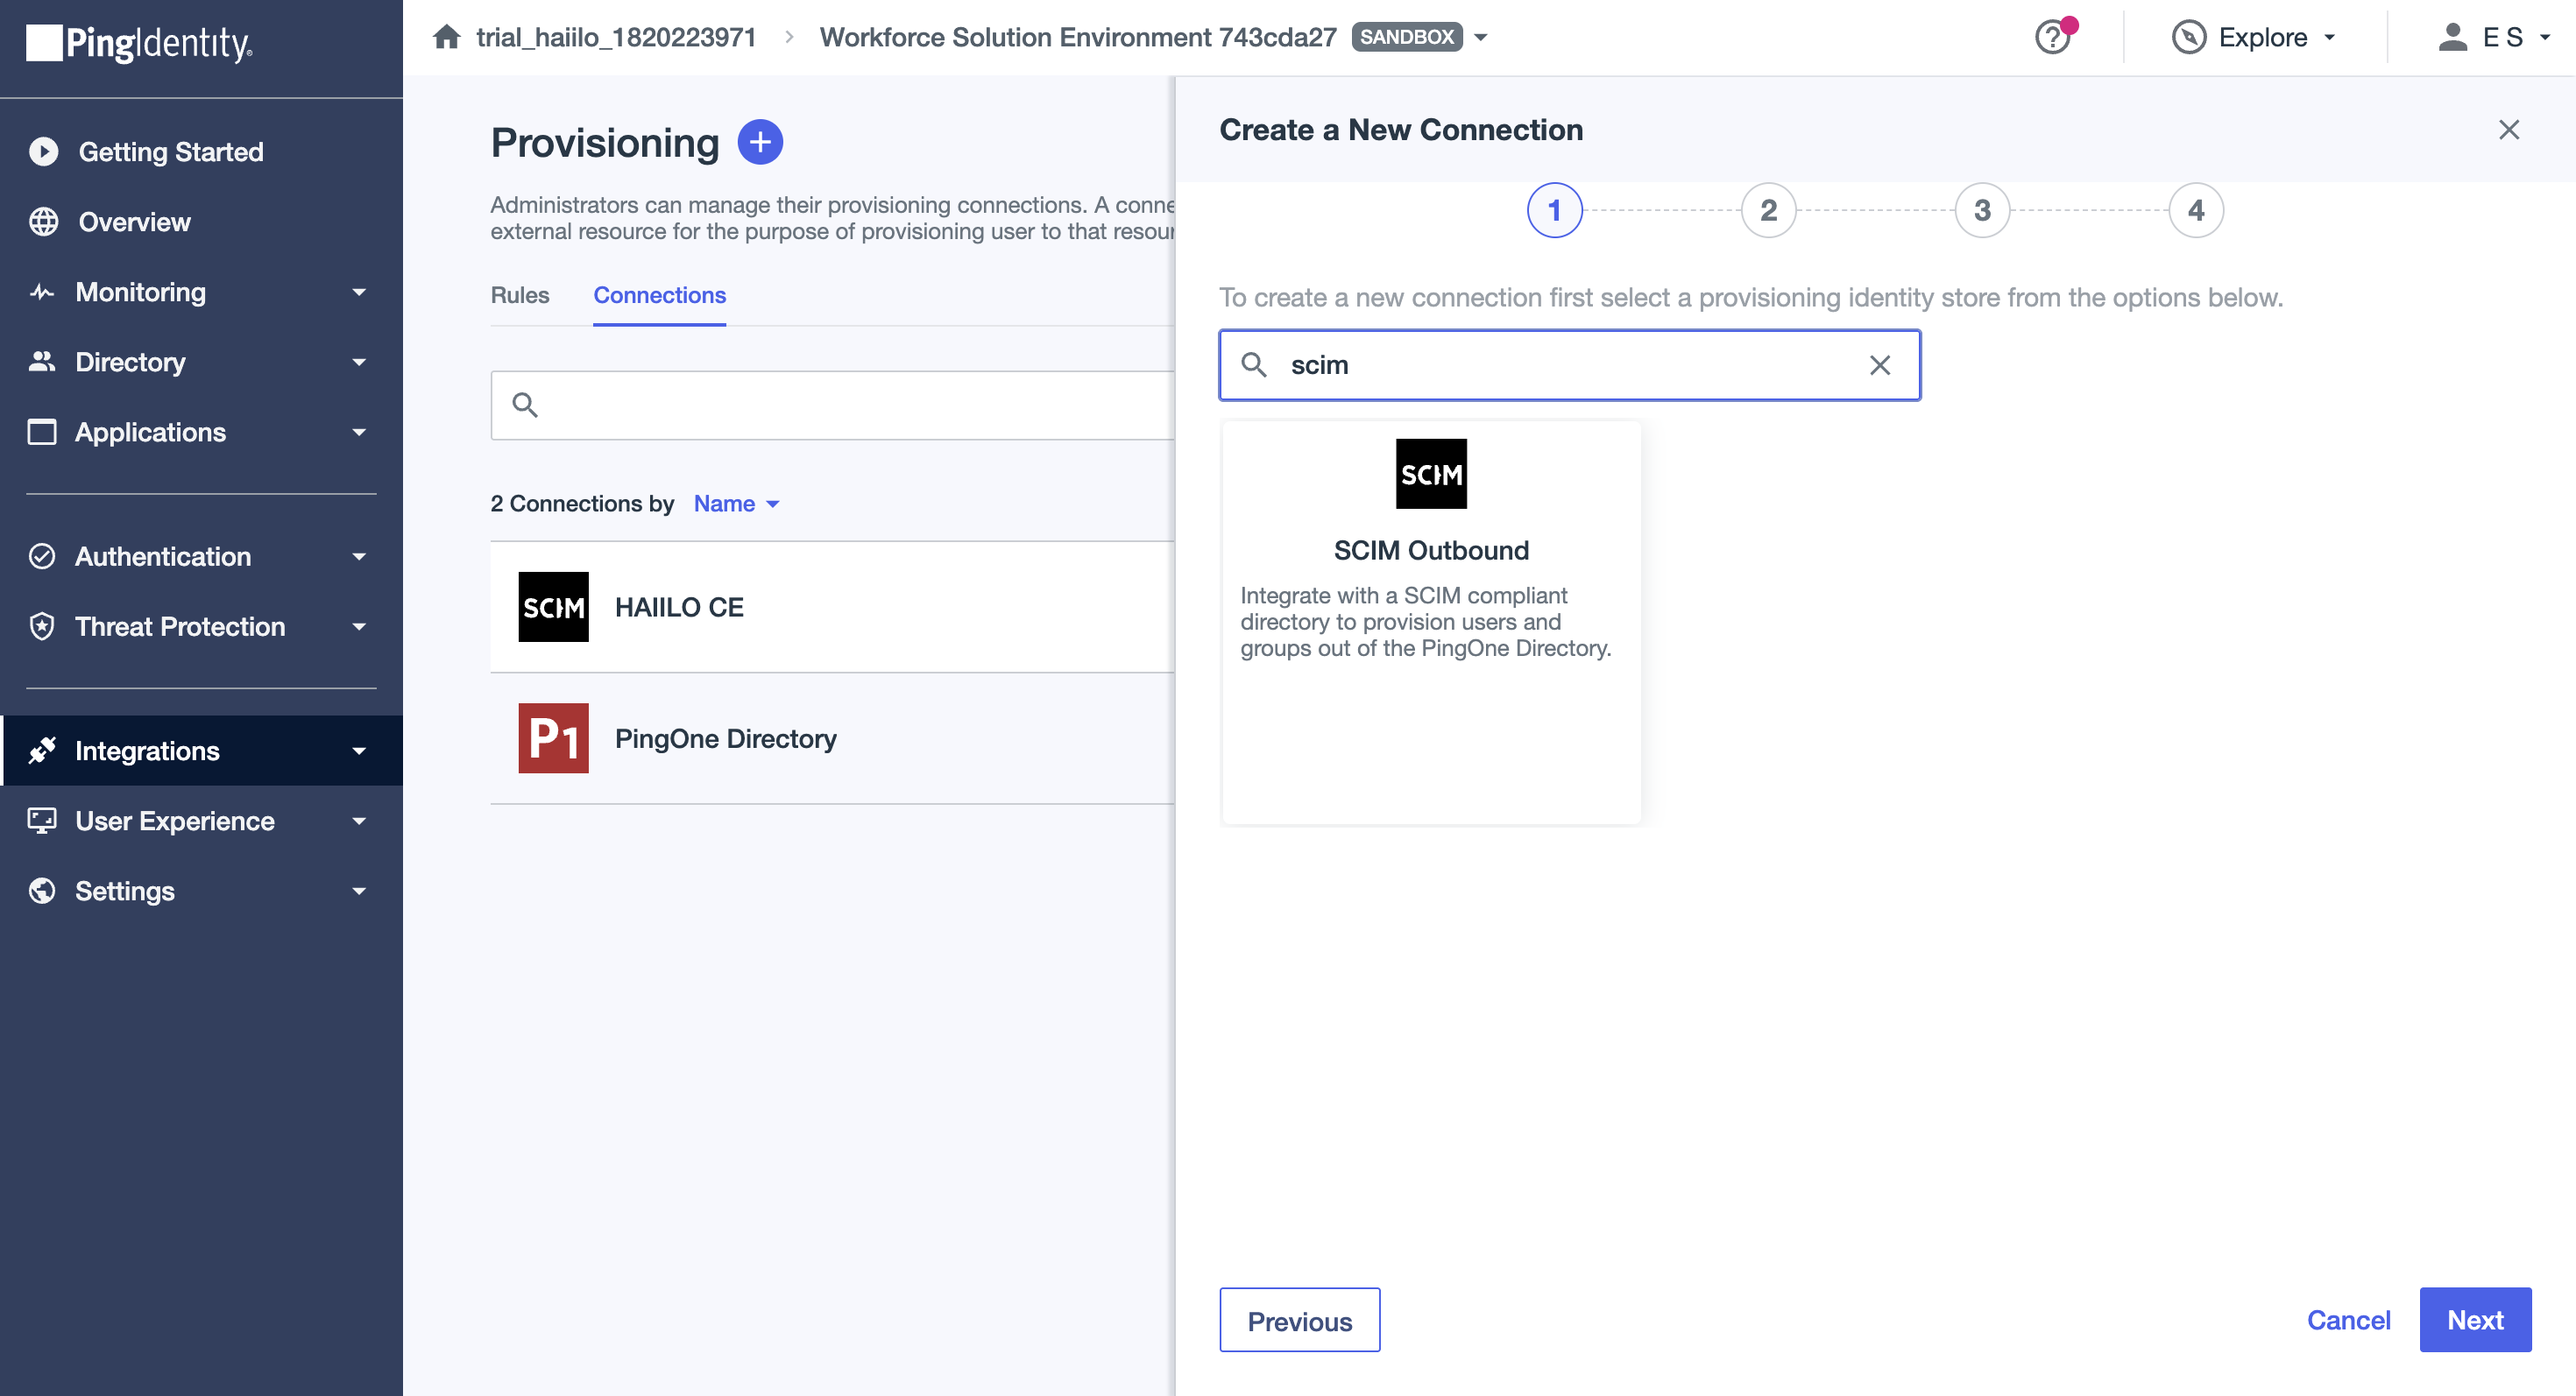Click the PingOne Directory P1 logo
Viewport: 2576px width, 1396px height.
(x=553, y=738)
